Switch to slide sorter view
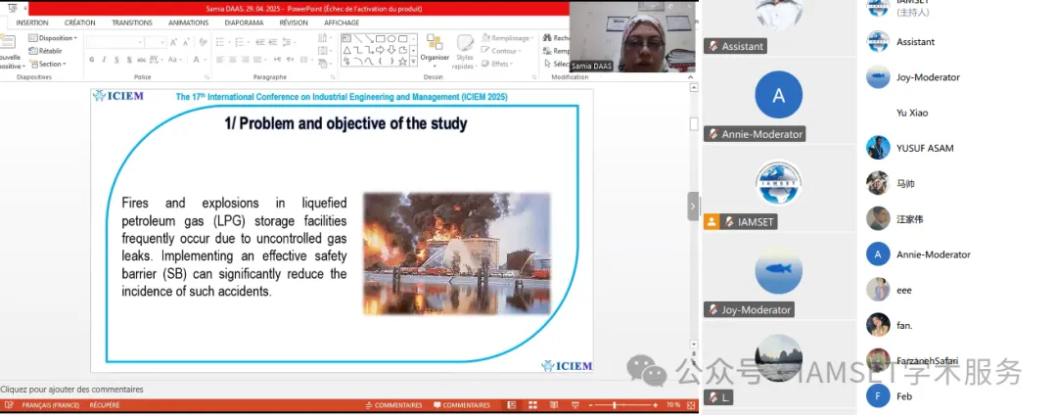The height and width of the screenshot is (415, 1057). click(x=532, y=405)
